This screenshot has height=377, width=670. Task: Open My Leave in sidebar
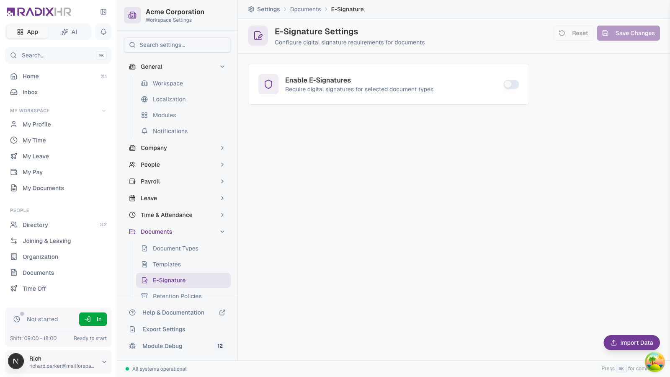point(58,156)
